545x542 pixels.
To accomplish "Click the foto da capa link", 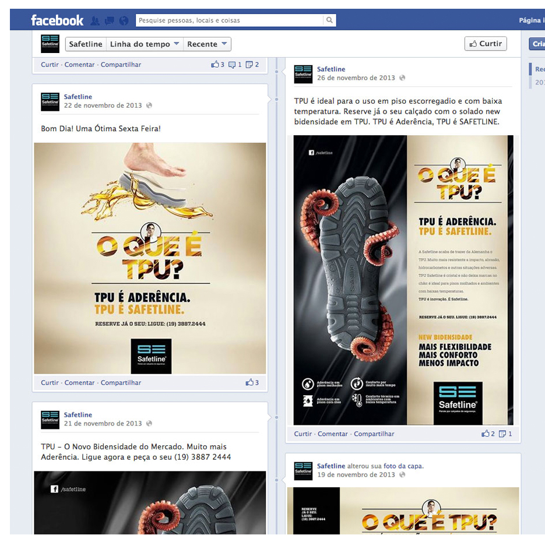I will coord(403,466).
